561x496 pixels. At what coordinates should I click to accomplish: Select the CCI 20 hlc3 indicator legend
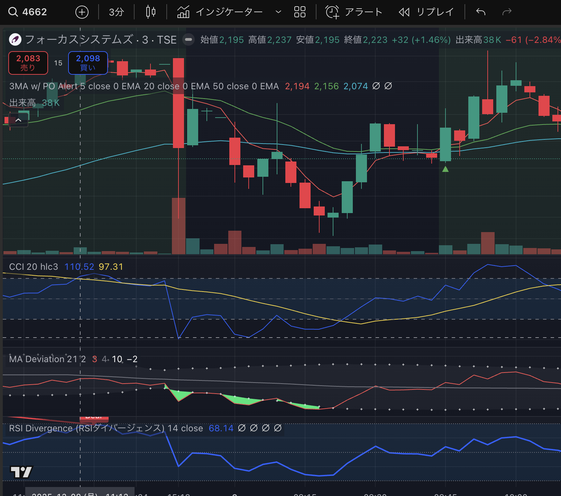coord(34,267)
